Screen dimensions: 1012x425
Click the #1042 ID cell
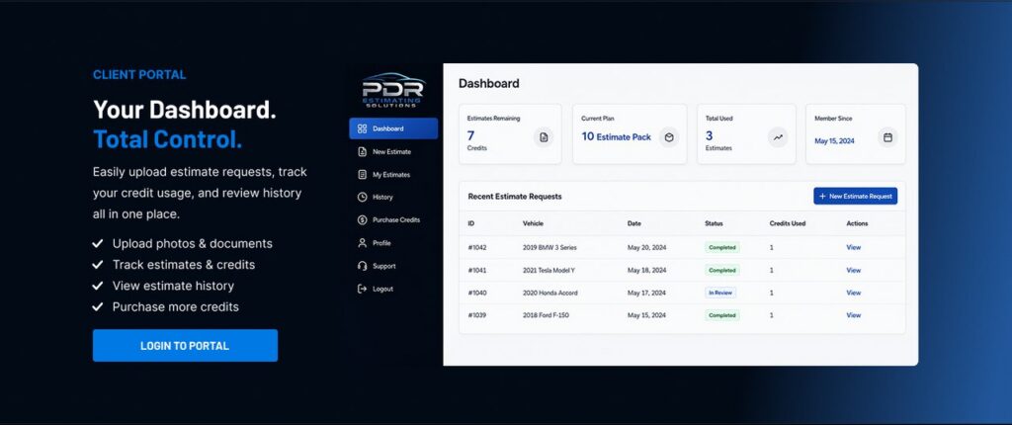(x=477, y=247)
